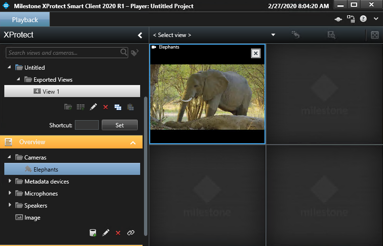Image resolution: width=383 pixels, height=246 pixels.
Task: Click the Exported Views folder label
Action: (53, 79)
